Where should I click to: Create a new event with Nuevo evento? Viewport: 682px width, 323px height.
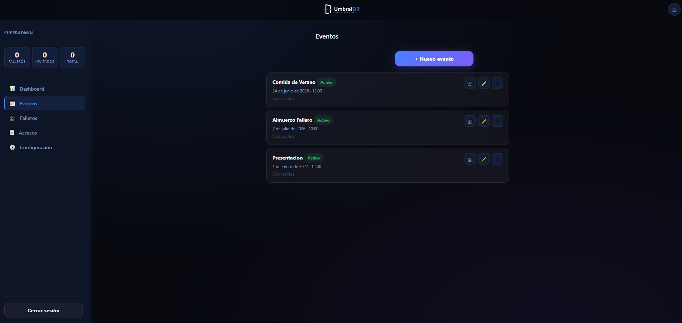coord(434,59)
